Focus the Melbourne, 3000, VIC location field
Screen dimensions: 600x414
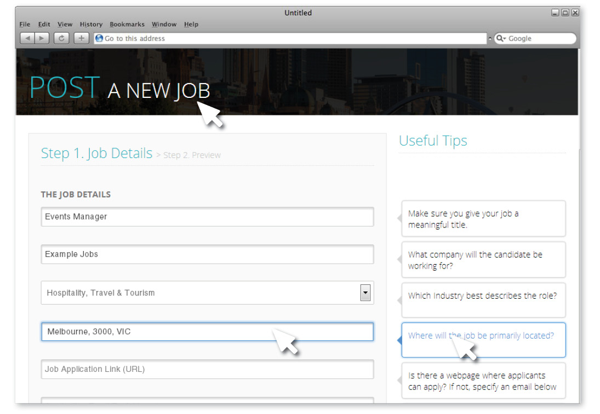pyautogui.click(x=207, y=332)
